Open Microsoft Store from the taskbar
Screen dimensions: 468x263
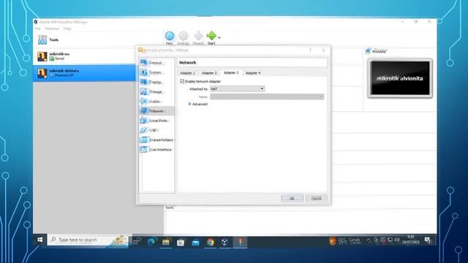coord(181,242)
